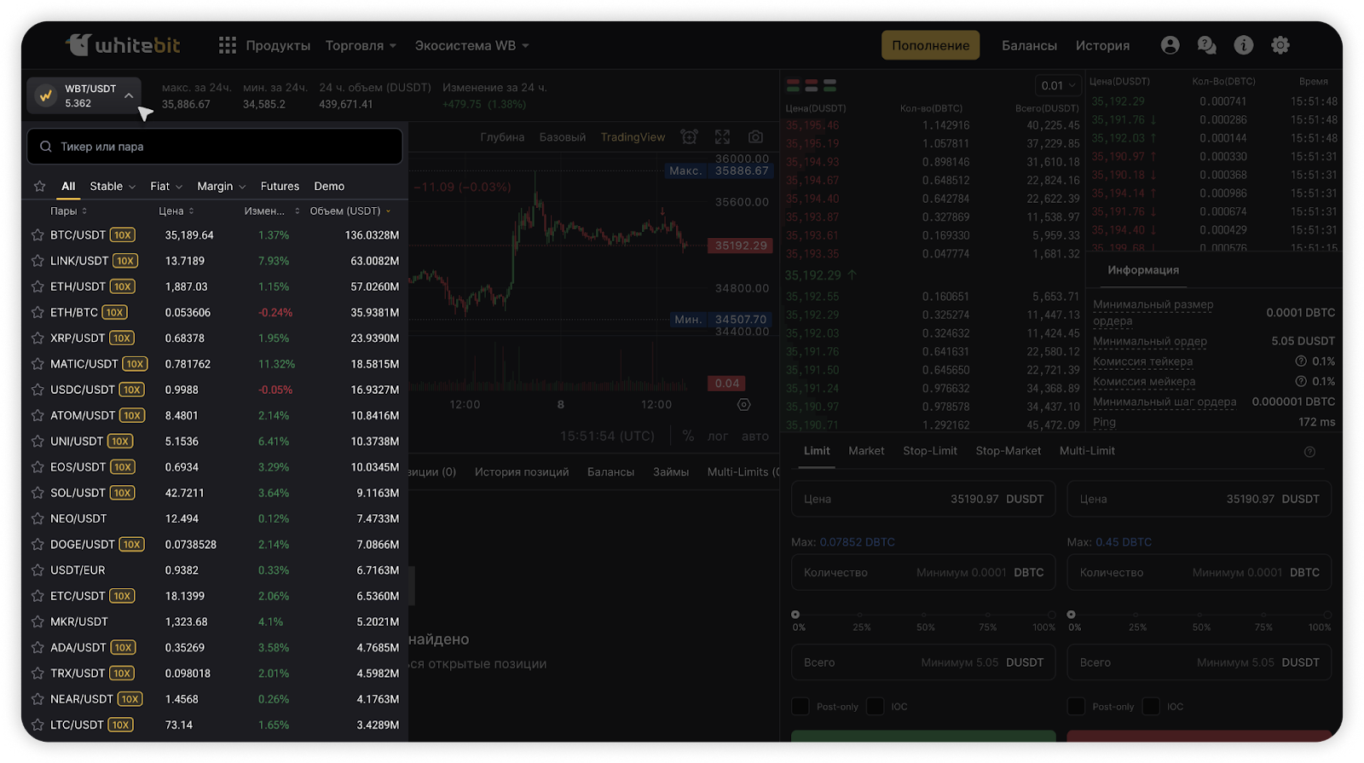This screenshot has height=763, width=1364.
Task: Open order book 0.01 precision dropdown
Action: (1058, 85)
